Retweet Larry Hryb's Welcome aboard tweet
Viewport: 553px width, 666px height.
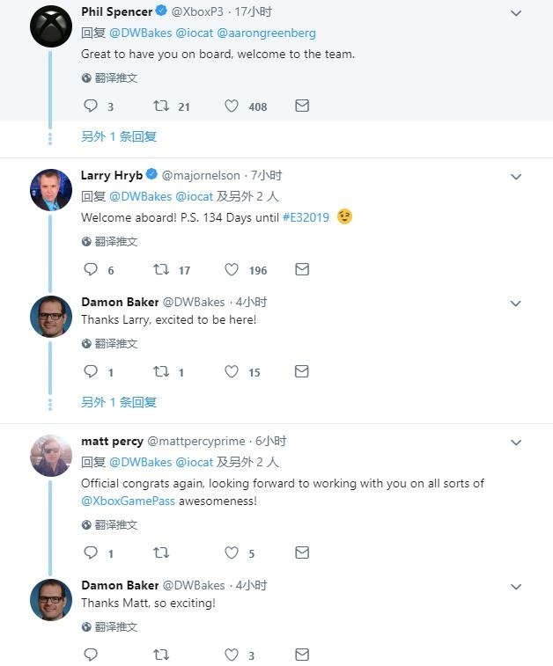[x=161, y=270]
